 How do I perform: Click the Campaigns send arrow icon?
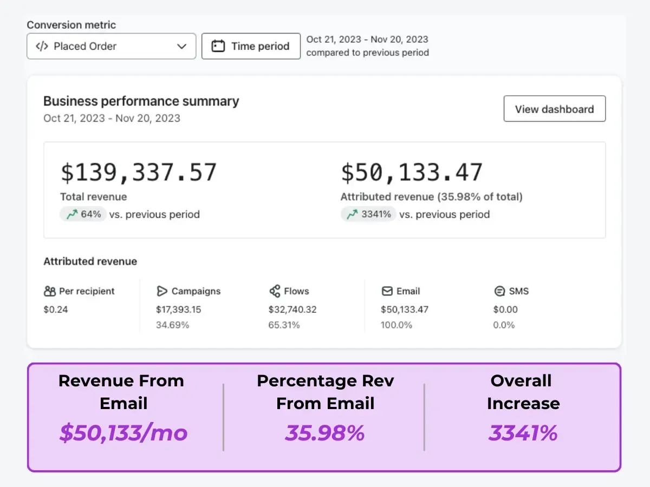tap(162, 292)
